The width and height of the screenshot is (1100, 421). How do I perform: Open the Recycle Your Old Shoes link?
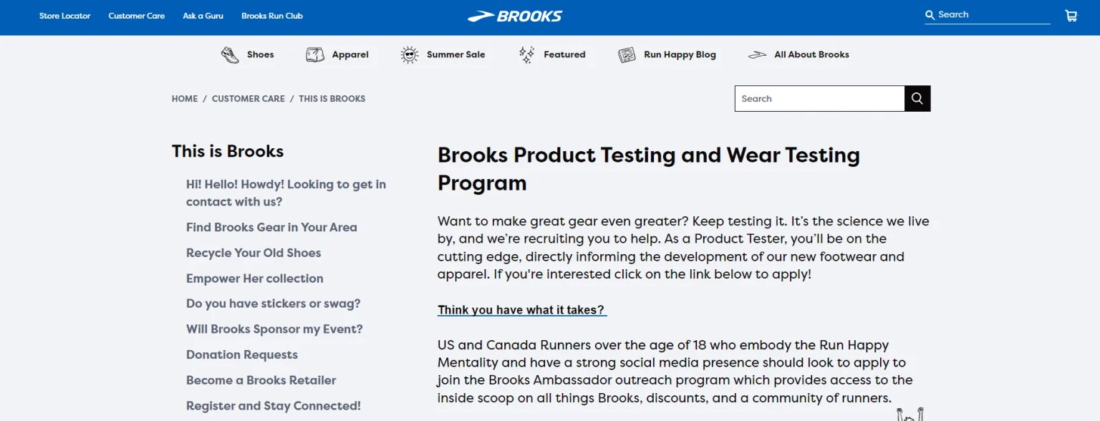pyautogui.click(x=254, y=253)
